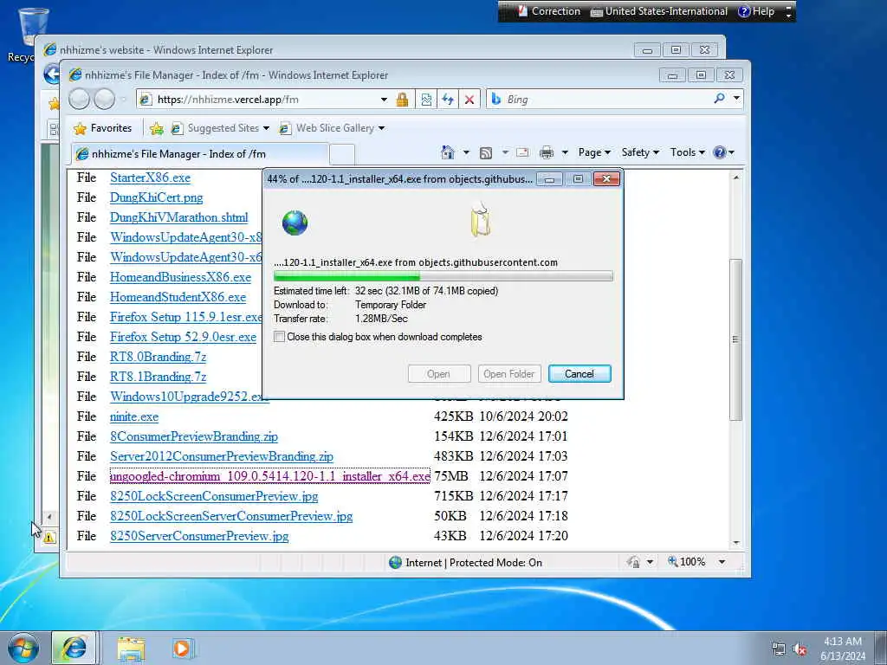The image size is (887, 665).
Task: Click the Internet zone globe in status bar
Action: tap(395, 562)
